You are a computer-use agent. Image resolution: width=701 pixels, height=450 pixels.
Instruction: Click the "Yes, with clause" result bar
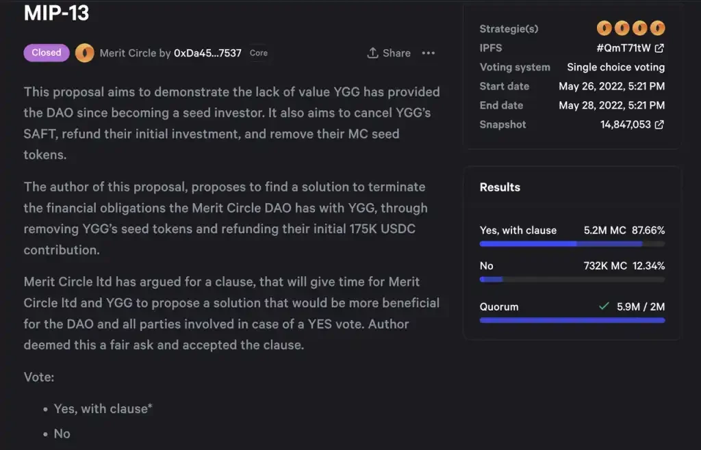click(572, 243)
